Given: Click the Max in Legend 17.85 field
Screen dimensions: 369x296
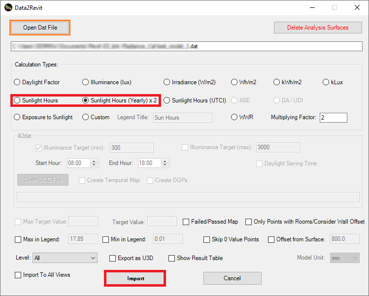Looking at the screenshot, I should coord(83,239).
